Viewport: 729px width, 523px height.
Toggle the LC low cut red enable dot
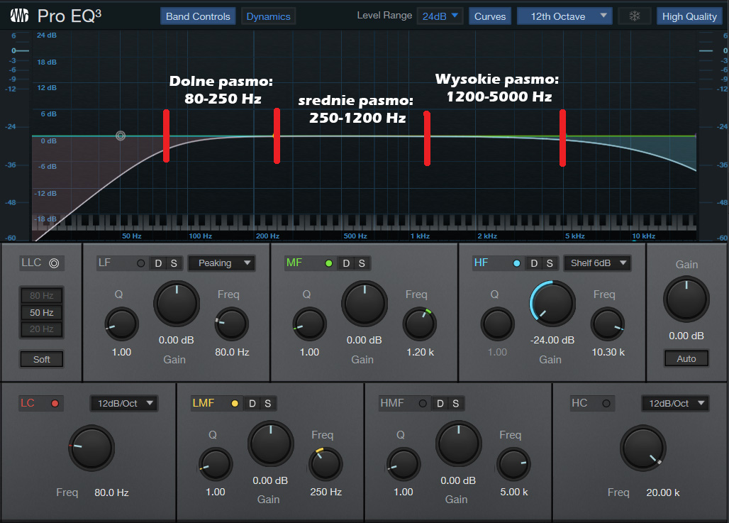click(x=55, y=404)
